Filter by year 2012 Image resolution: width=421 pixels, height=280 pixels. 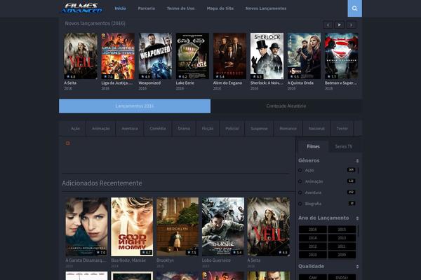(313, 246)
